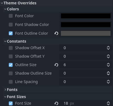Screen dimensions: 113x106
Task: Click the Font Color property label
Action: tap(24, 16)
